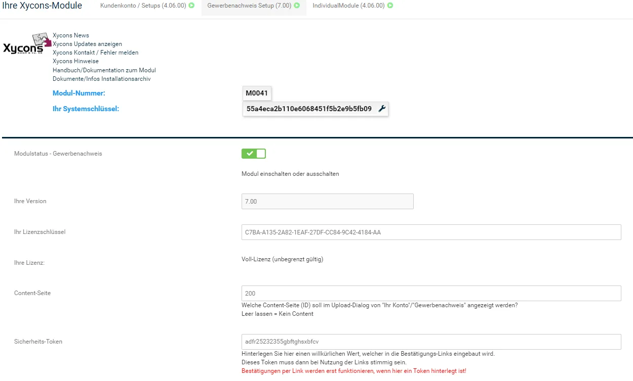Toggle the Modulstatus Gewerbenachweis switch
633x381 pixels.
coord(254,154)
